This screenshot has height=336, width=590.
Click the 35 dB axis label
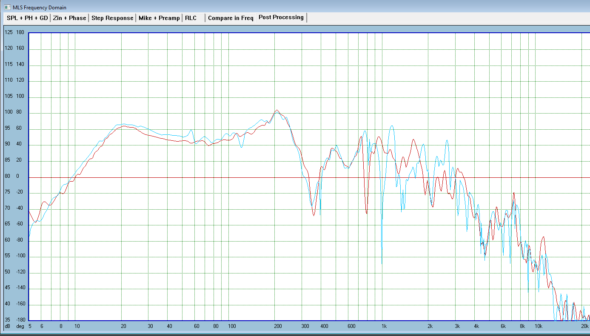pyautogui.click(x=8, y=320)
